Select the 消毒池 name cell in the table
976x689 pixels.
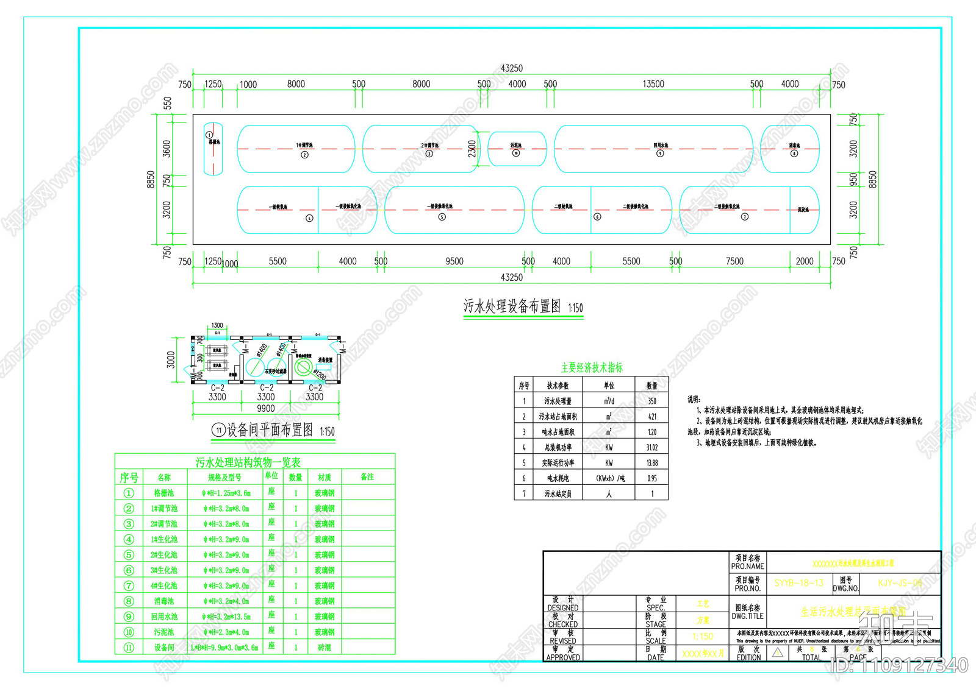(x=164, y=601)
